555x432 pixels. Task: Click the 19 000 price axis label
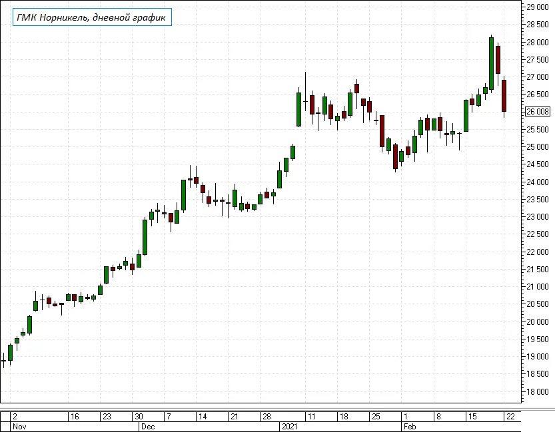coord(538,356)
